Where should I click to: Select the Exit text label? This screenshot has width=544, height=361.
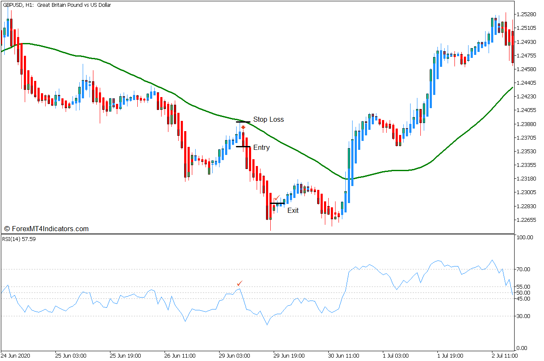tap(293, 210)
